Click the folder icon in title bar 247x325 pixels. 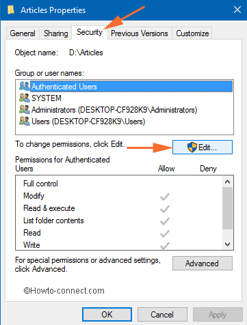[x=11, y=10]
